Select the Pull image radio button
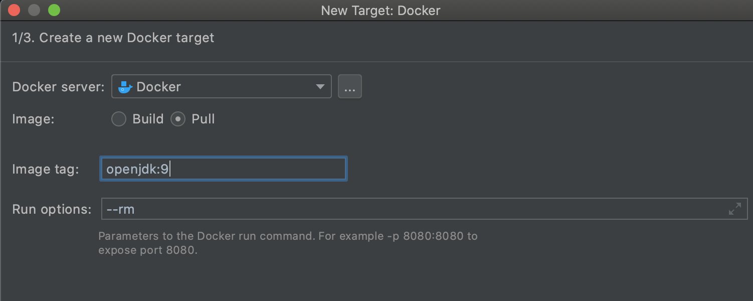This screenshot has height=301, width=753. point(178,119)
